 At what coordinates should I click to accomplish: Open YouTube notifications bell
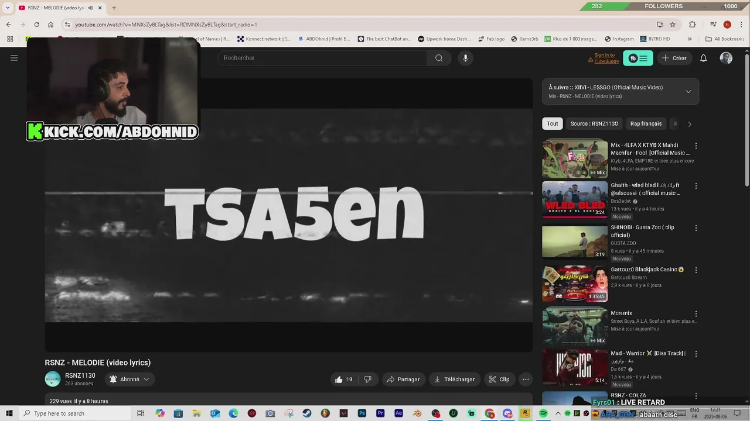pyautogui.click(x=704, y=58)
